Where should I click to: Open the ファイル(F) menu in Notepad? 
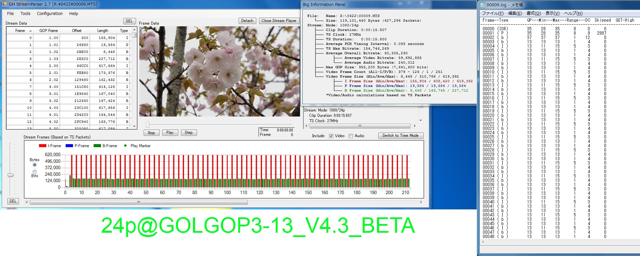[x=493, y=13]
